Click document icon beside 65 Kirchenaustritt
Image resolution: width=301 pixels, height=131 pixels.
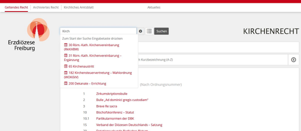pos(66,66)
